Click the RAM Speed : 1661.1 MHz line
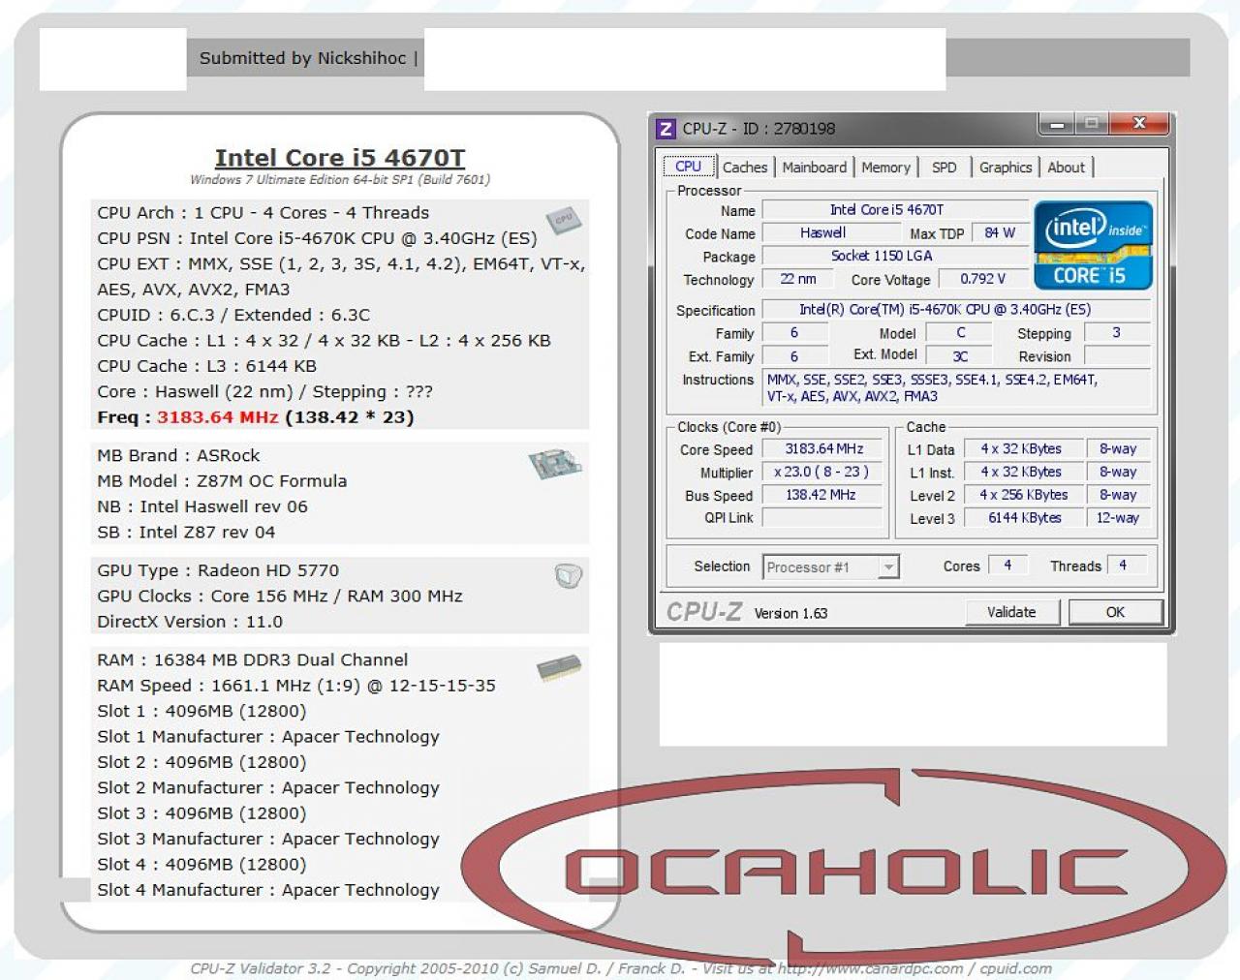Viewport: 1240px width, 980px height. tap(296, 686)
